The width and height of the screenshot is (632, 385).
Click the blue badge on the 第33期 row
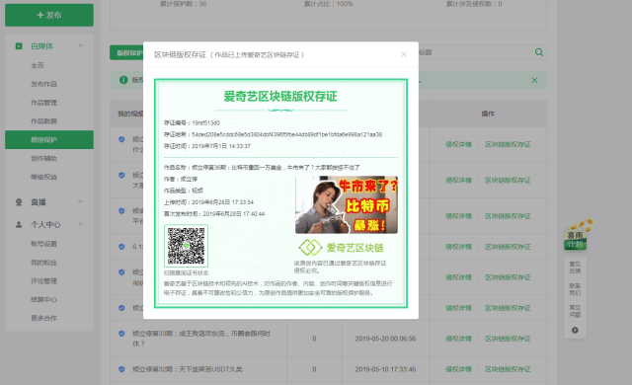[x=121, y=334]
